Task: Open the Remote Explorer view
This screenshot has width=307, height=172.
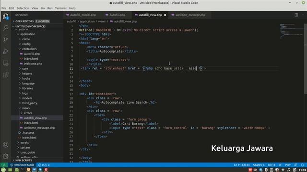Action: click(5, 63)
